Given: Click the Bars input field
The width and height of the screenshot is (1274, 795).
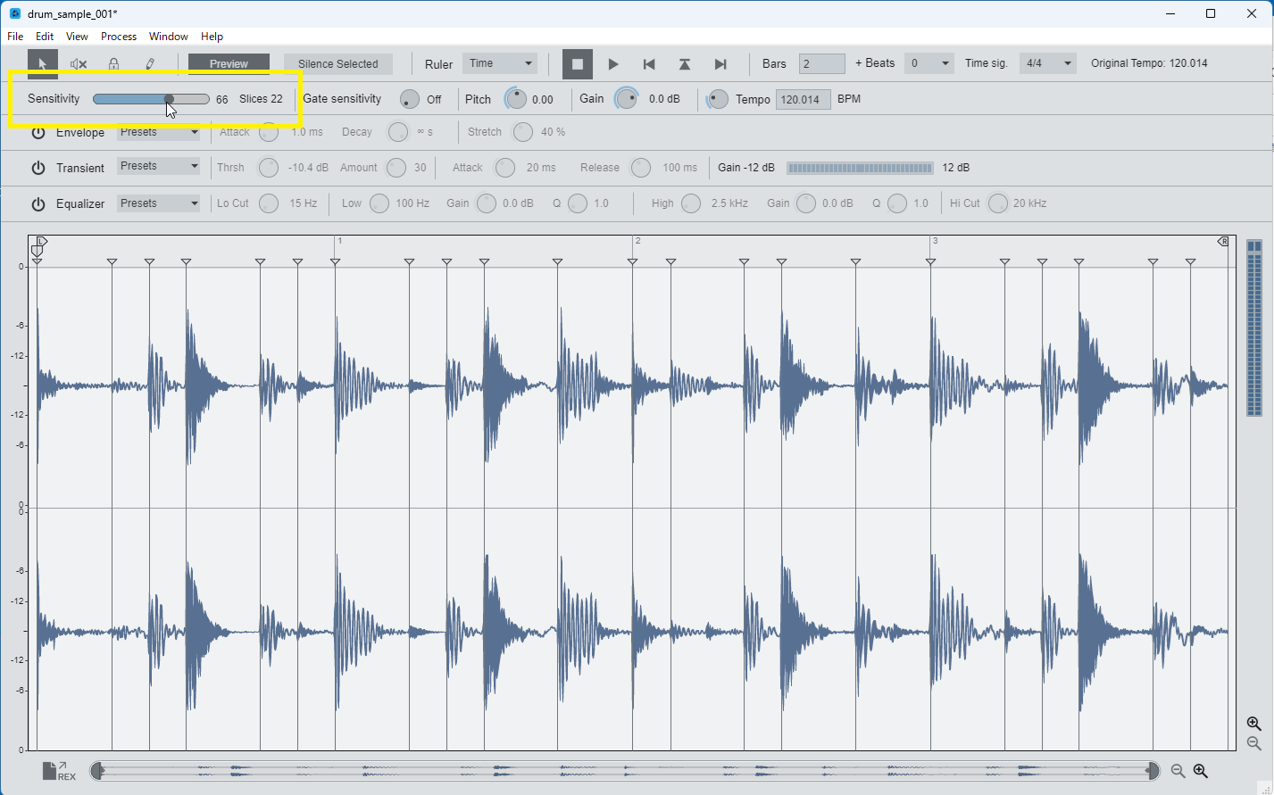Looking at the screenshot, I should click(x=822, y=63).
